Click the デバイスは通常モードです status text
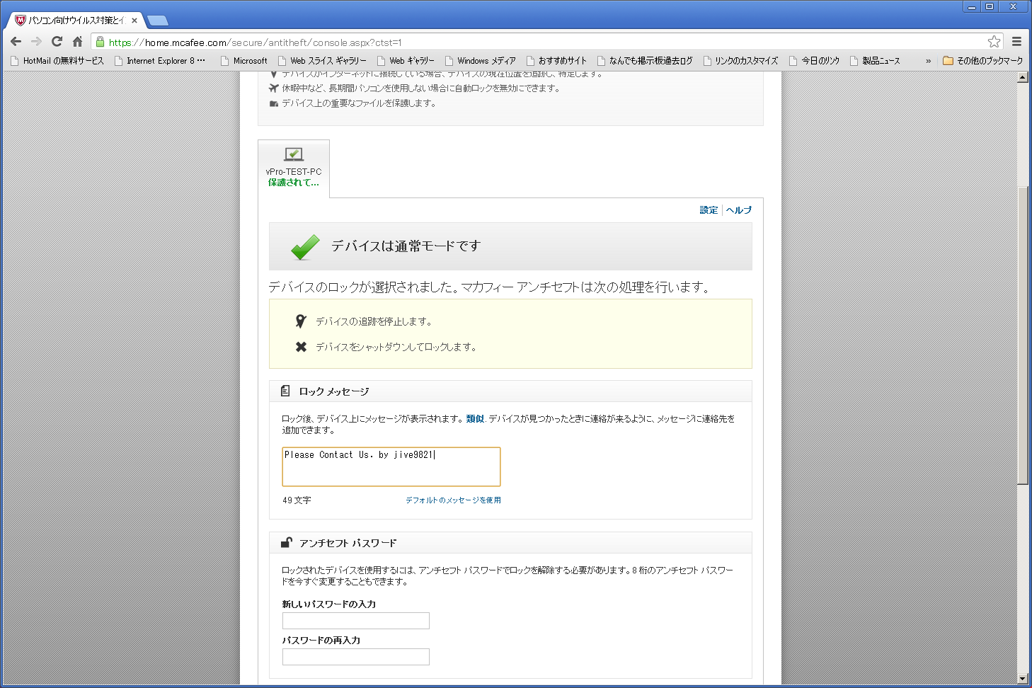 pos(406,246)
